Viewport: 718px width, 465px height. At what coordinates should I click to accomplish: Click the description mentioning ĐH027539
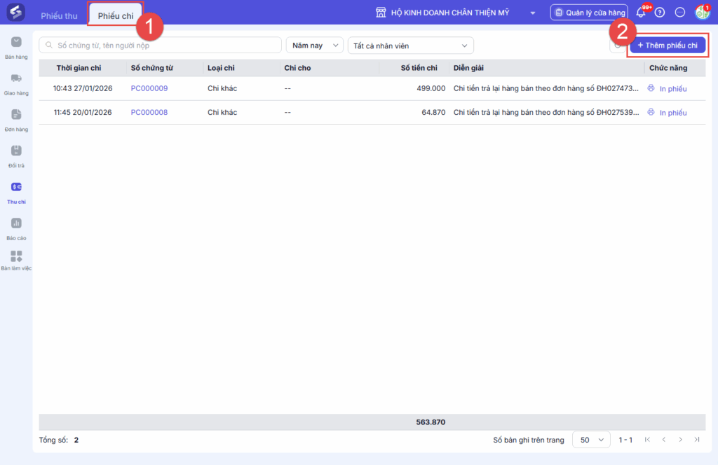(x=546, y=112)
